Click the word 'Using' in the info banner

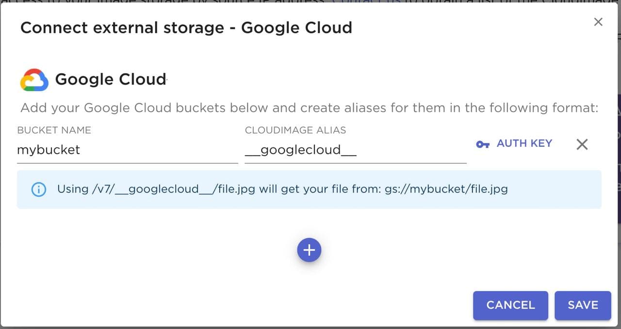73,188
